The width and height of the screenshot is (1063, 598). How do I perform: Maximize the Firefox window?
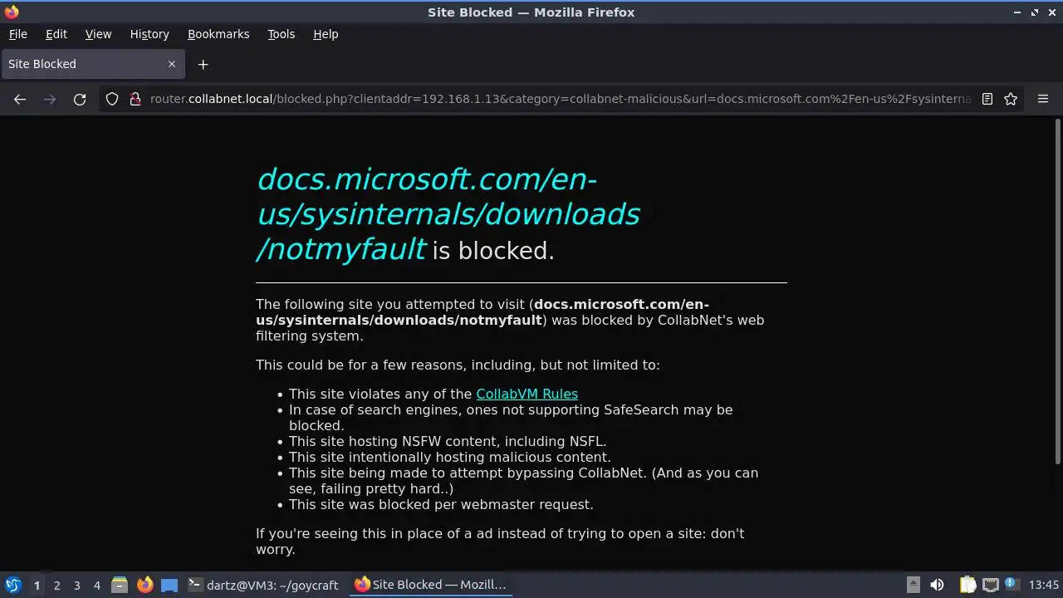click(x=1035, y=12)
